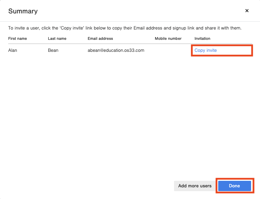260x199 pixels.
Task: Select the Last name column header
Action: 57,38
